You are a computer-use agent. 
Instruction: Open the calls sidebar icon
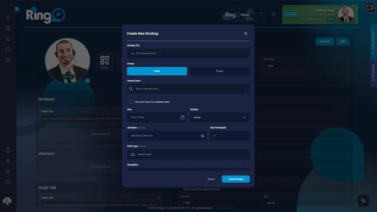pyautogui.click(x=8, y=39)
